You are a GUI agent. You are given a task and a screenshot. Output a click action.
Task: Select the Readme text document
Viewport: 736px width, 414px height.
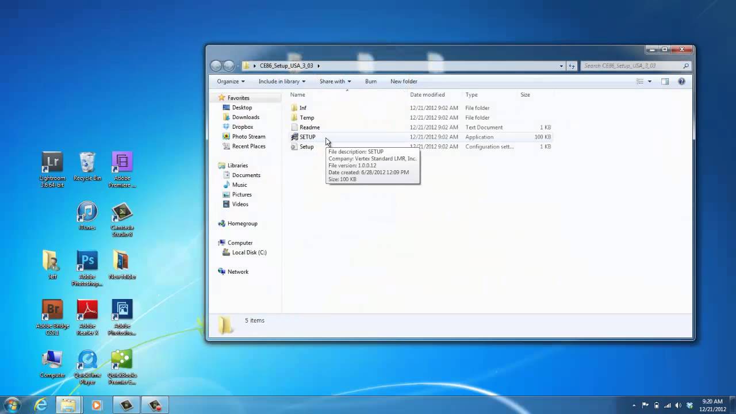click(x=421, y=128)
